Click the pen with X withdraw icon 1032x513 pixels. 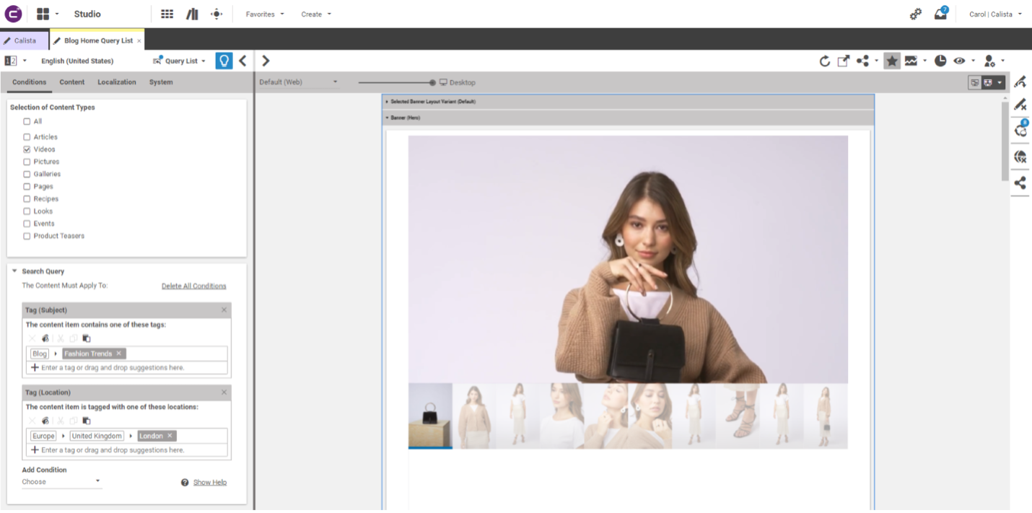pyautogui.click(x=1020, y=105)
